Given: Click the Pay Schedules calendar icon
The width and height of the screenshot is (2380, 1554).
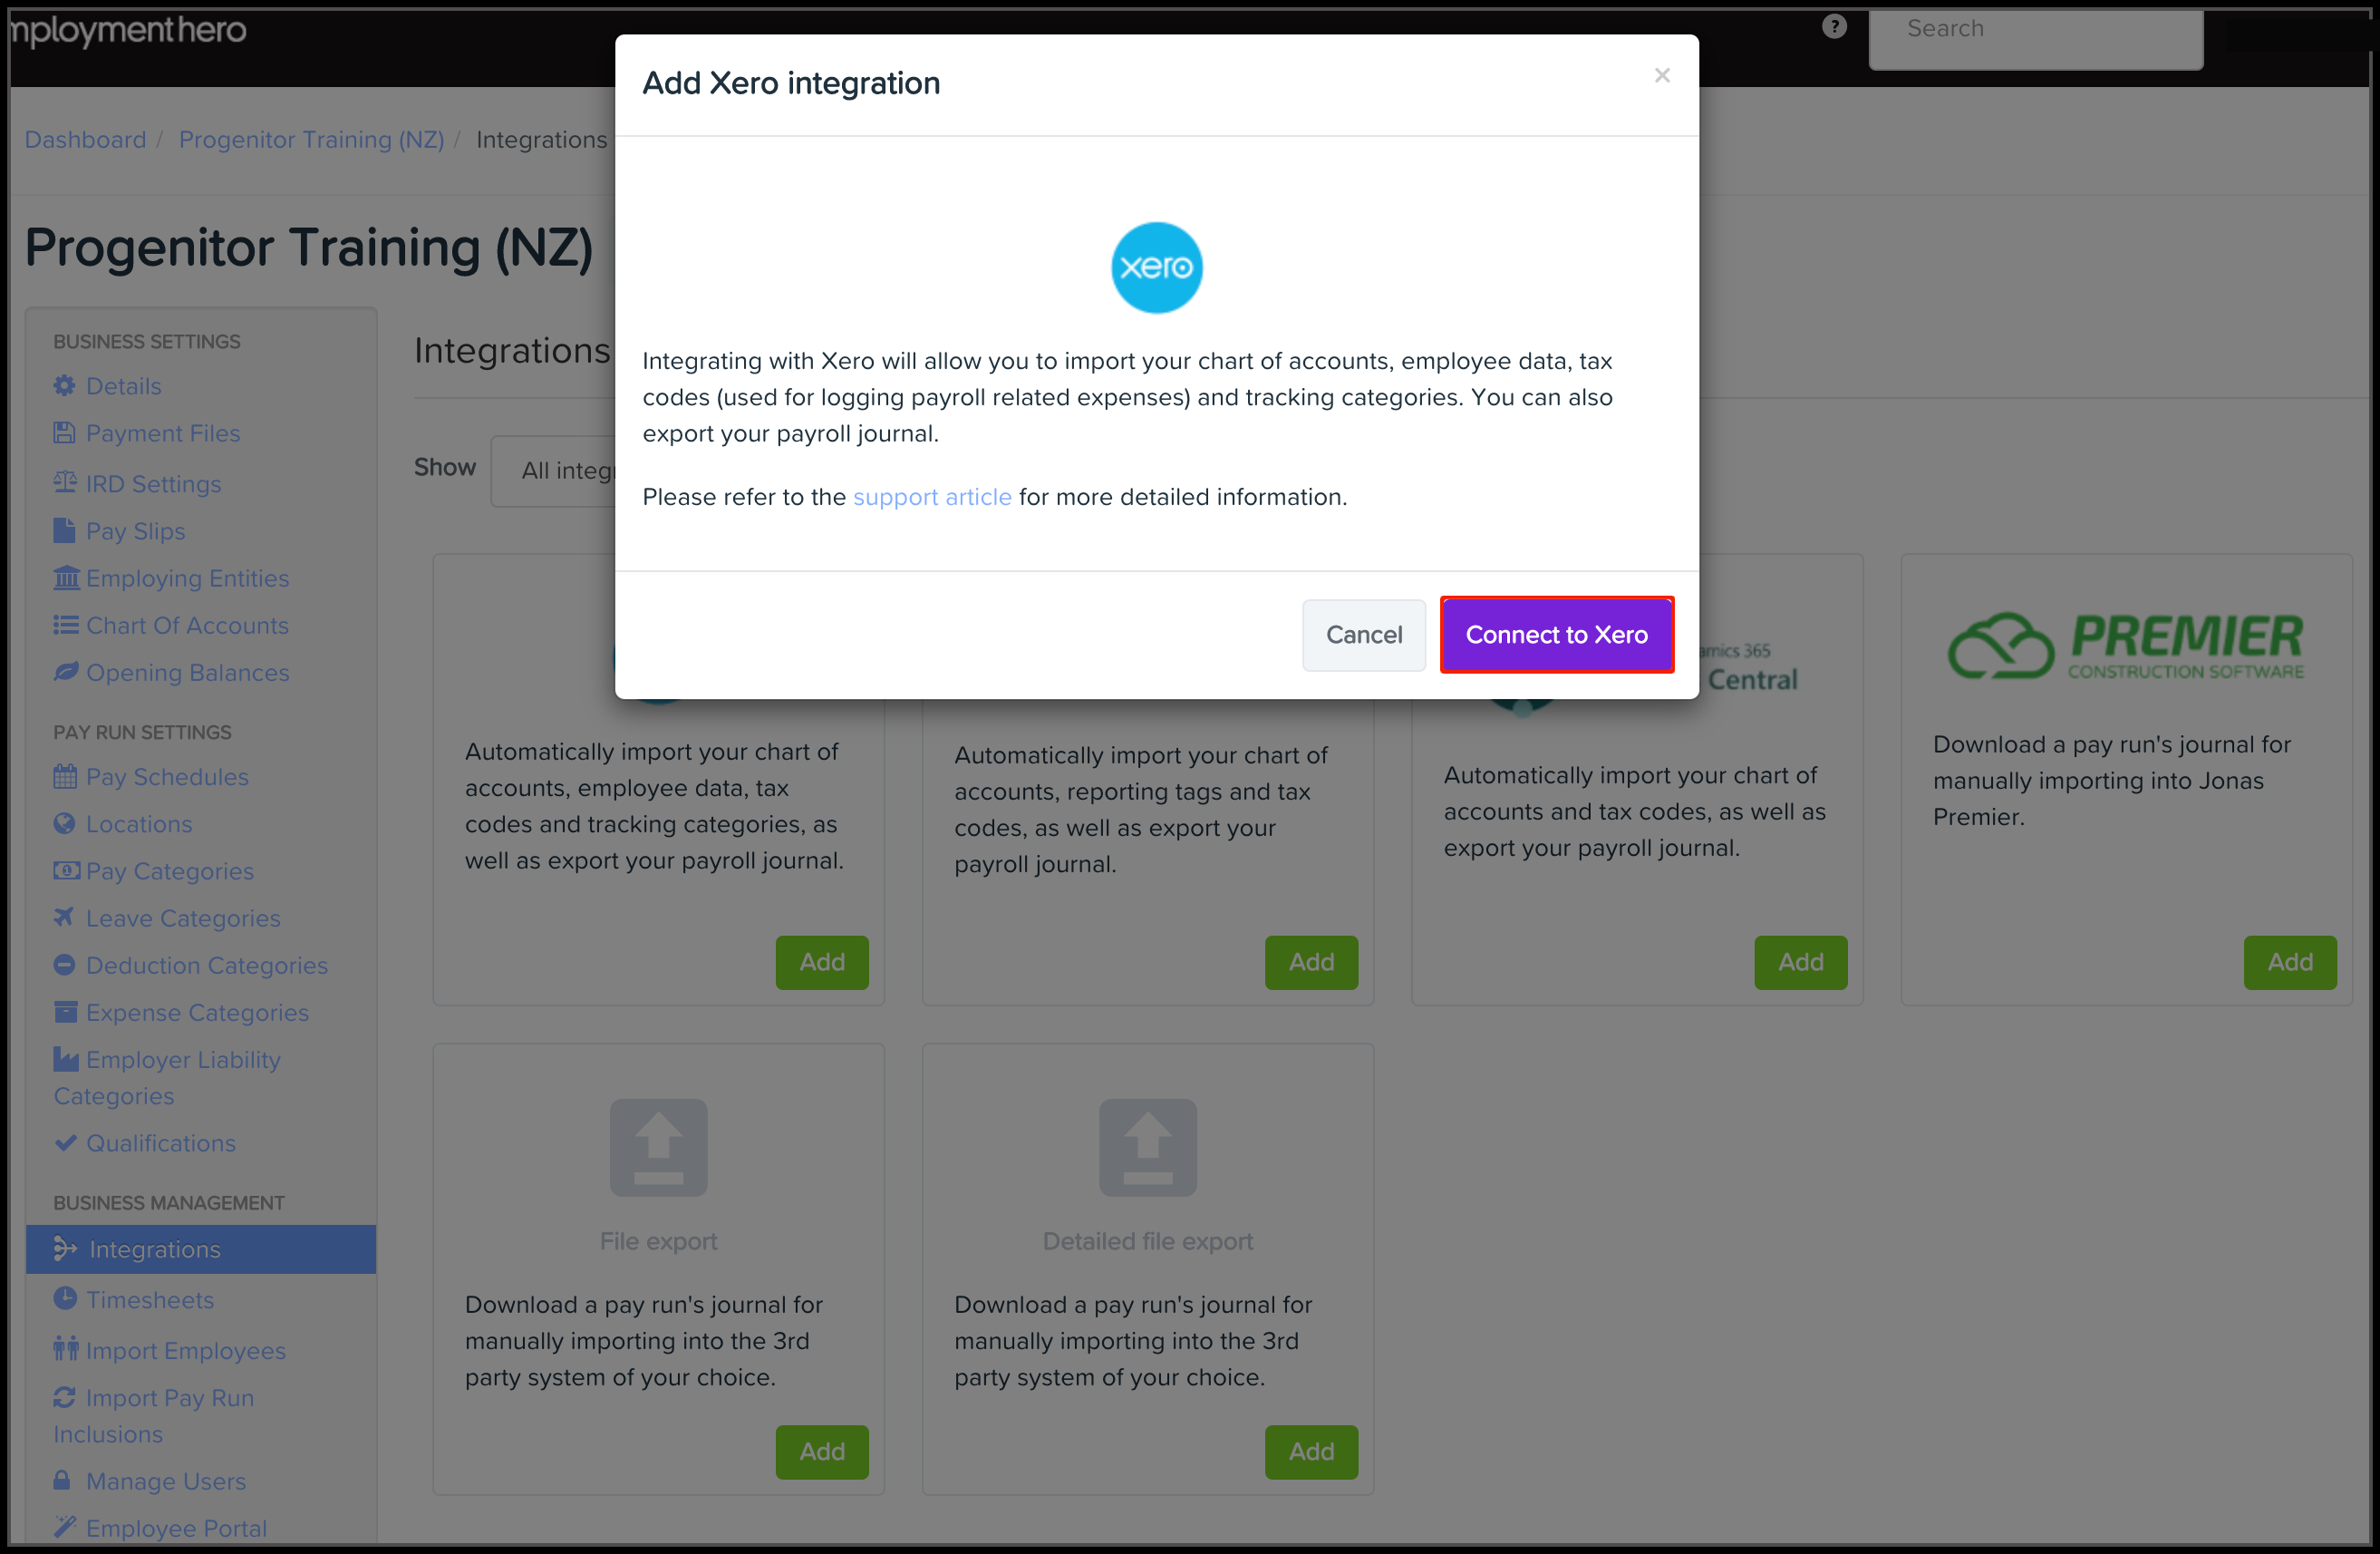Looking at the screenshot, I should (x=66, y=776).
